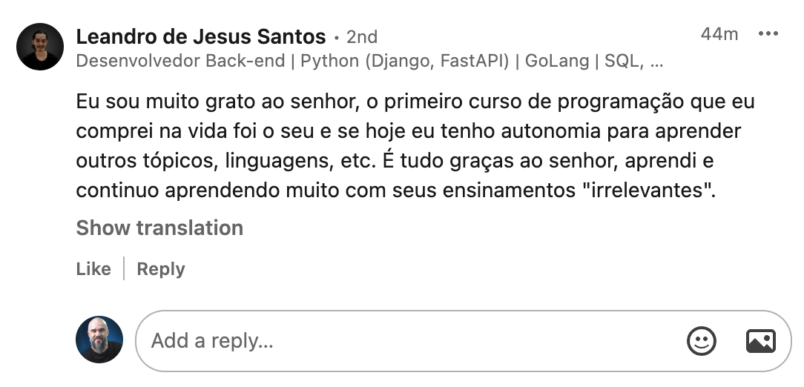Image resolution: width=804 pixels, height=387 pixels.
Task: Click the 44m comment timestamp
Action: [x=719, y=34]
